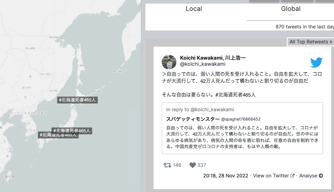This screenshot has height=192, width=334.
Task: Open All Top Retweets link
Action: [x=310, y=42]
